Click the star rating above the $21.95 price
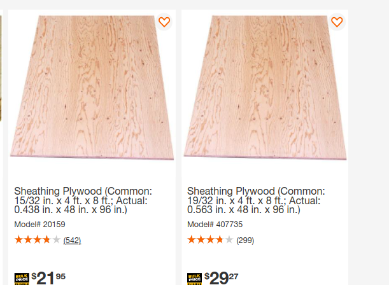Screen dimensions: 389x285 (x=38, y=240)
